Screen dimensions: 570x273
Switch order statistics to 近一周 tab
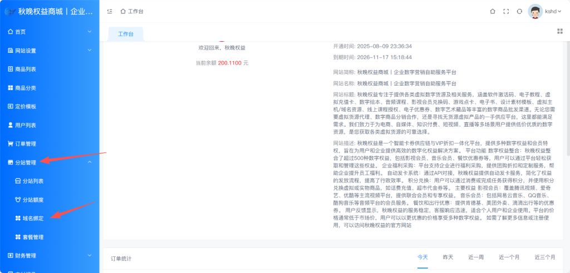click(476, 257)
